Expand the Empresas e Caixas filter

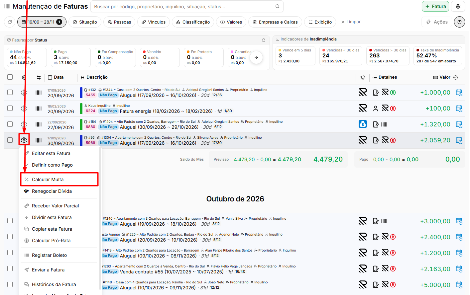(x=275, y=22)
